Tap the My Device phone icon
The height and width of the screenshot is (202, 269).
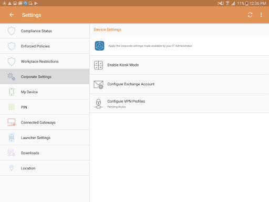(12, 92)
